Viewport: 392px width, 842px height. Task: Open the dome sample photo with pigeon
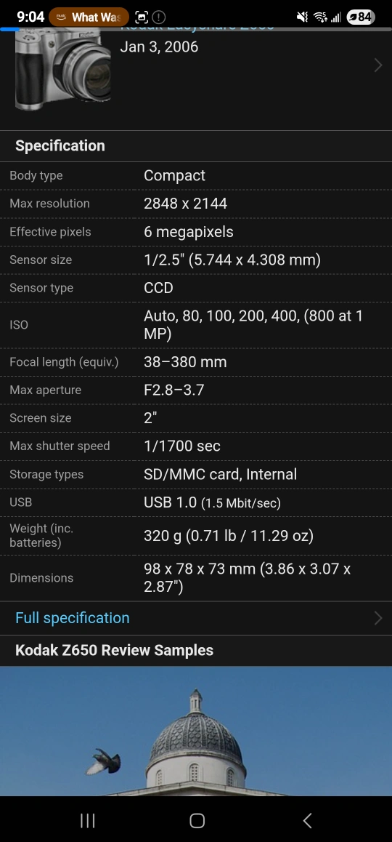196,731
